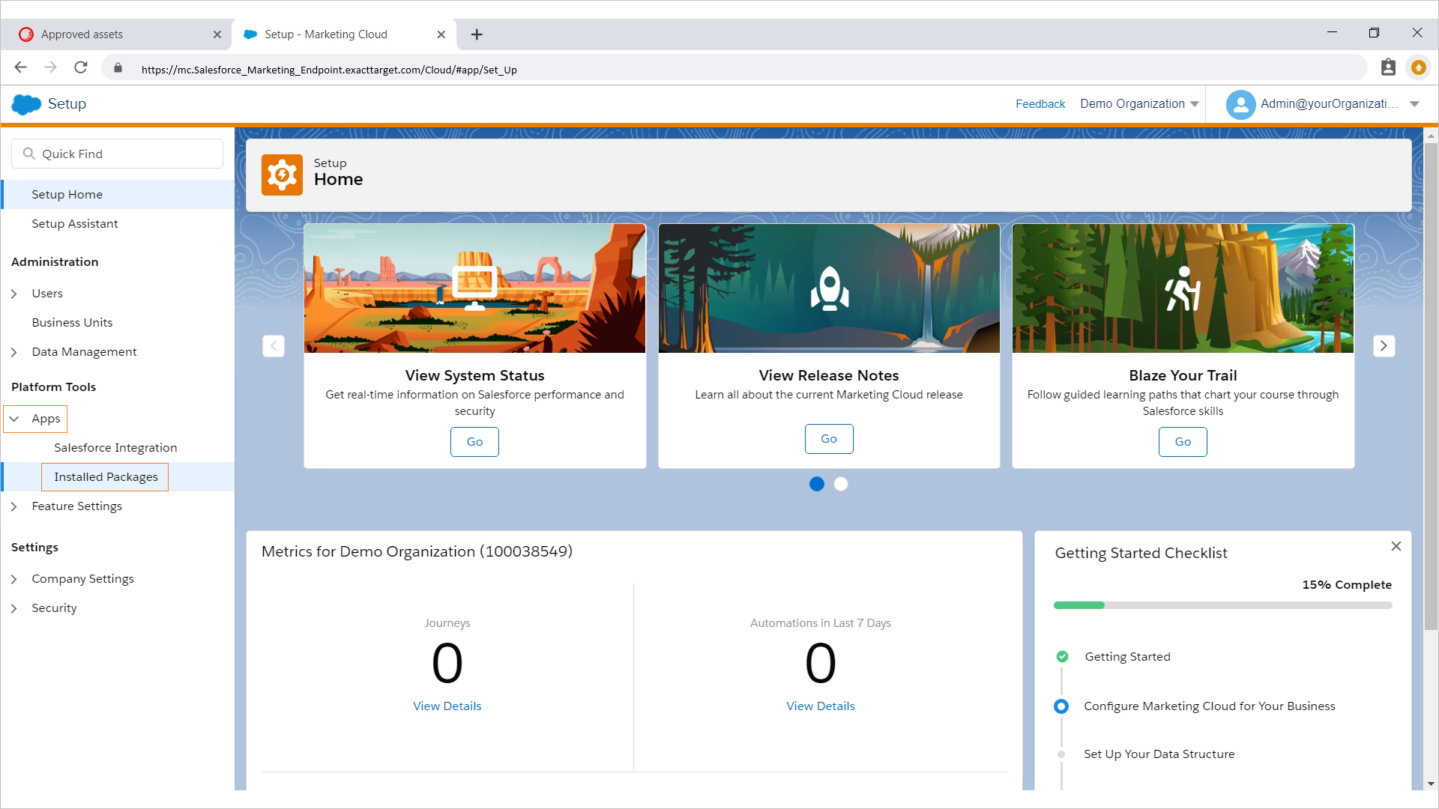Reload the page with the refresh icon
Screen dimensions: 1439x809
pos(81,67)
